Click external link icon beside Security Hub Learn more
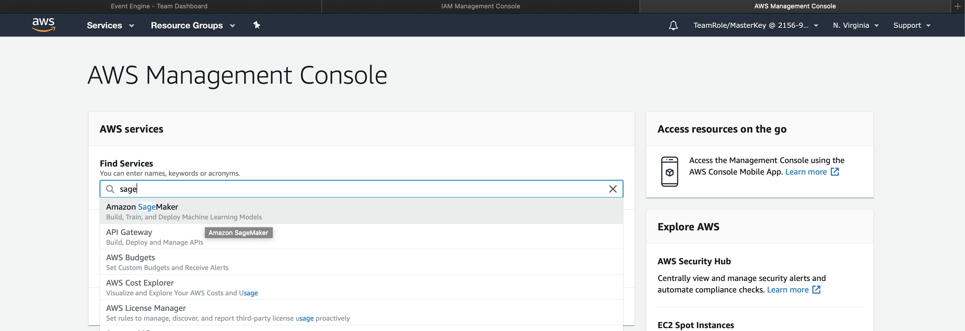Image resolution: width=965 pixels, height=331 pixels. pos(816,290)
